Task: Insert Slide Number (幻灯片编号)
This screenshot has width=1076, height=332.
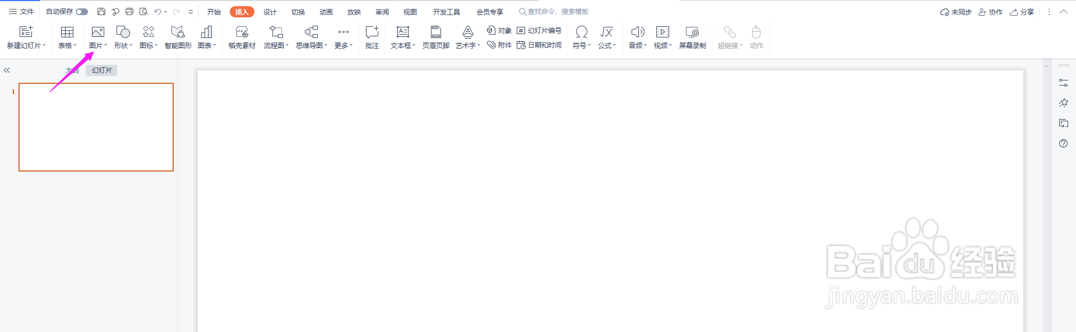Action: [539, 31]
